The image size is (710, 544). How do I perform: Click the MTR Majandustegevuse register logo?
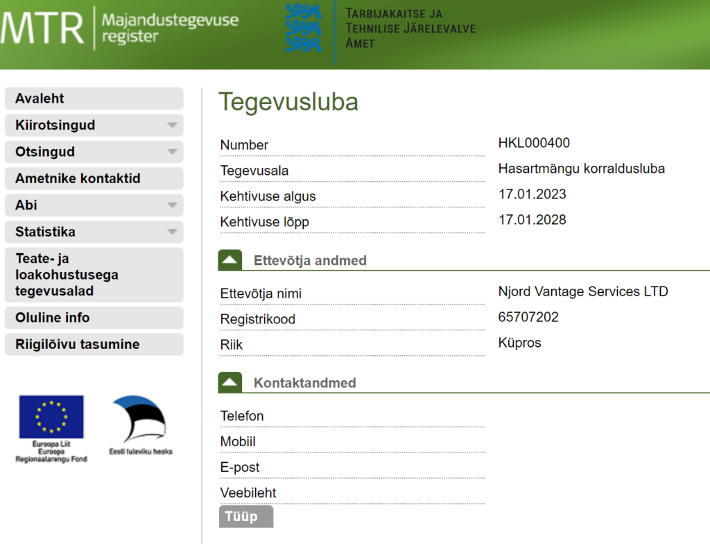click(119, 28)
